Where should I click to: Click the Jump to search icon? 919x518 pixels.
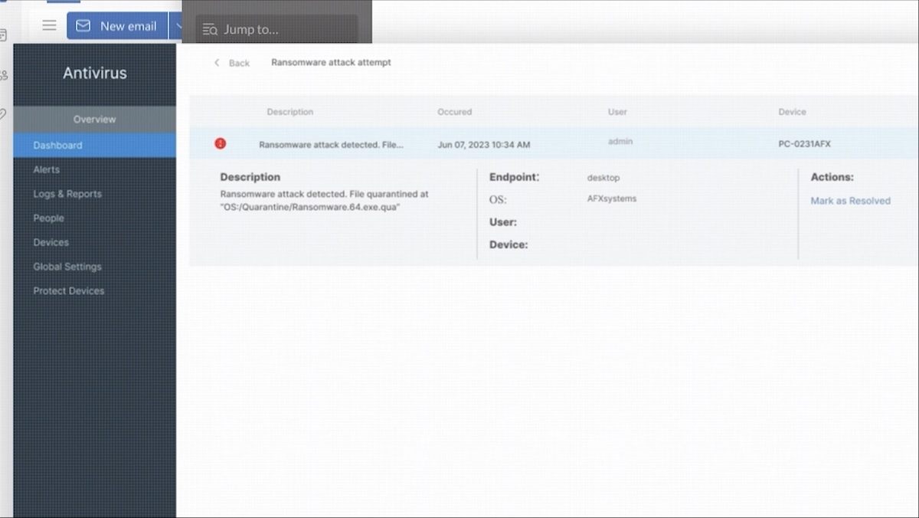(210, 30)
